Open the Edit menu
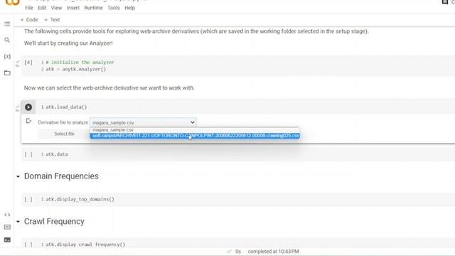 42,8
